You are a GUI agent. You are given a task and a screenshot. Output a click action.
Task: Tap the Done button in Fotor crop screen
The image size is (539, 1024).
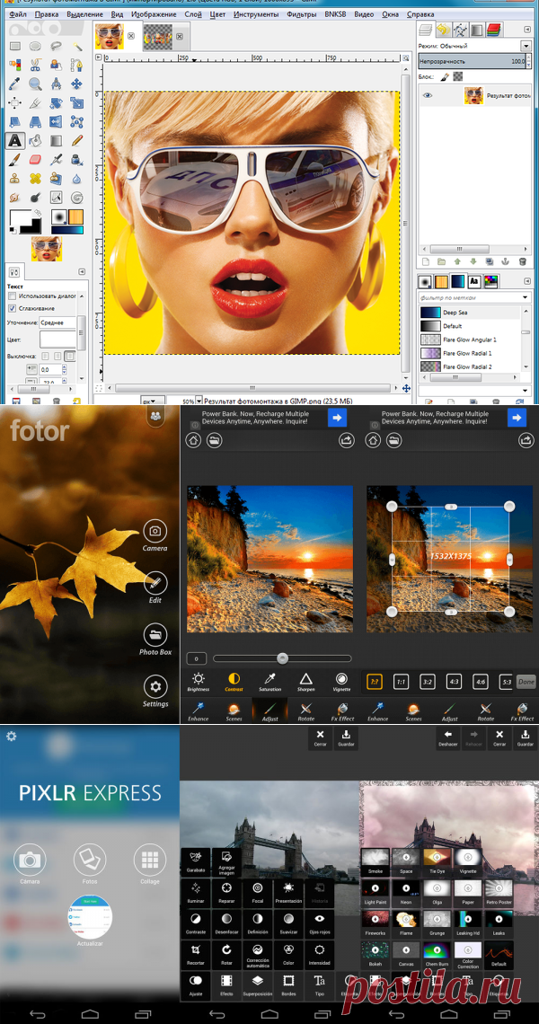526,681
